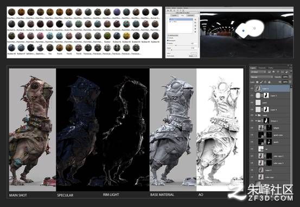Select the highlighted top layer in Layers panel
300x207 pixels.
pos(272,89)
